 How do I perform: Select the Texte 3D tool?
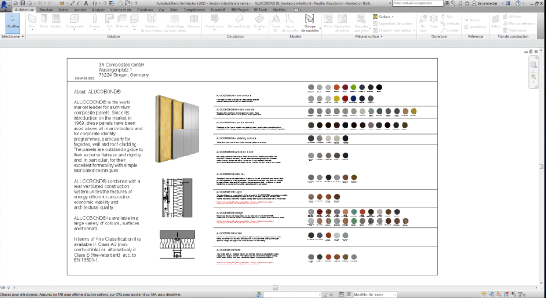click(x=275, y=23)
